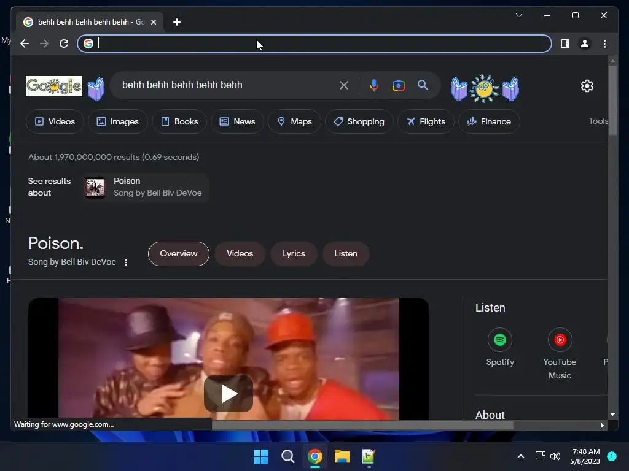Open the Chrome profile menu
The height and width of the screenshot is (471, 629).
(585, 44)
